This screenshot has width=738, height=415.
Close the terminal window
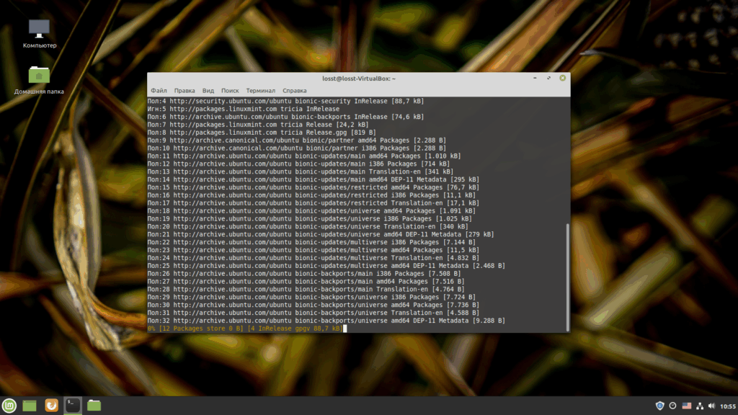(562, 78)
